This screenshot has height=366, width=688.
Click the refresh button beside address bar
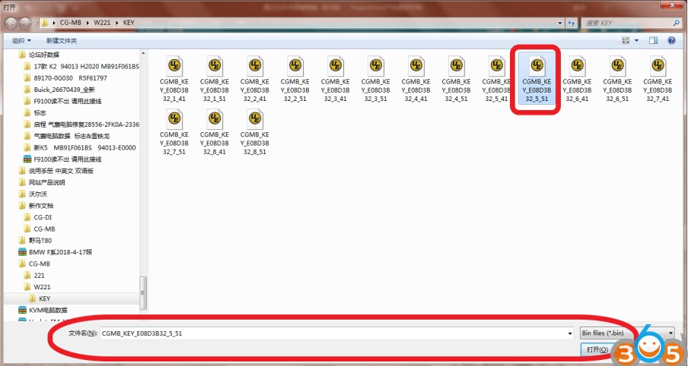point(572,23)
